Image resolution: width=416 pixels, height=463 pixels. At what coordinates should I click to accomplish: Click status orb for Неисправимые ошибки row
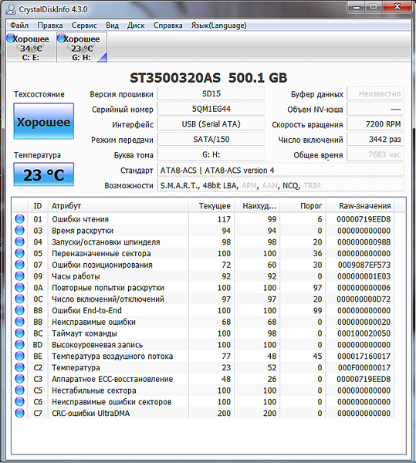click(x=20, y=322)
